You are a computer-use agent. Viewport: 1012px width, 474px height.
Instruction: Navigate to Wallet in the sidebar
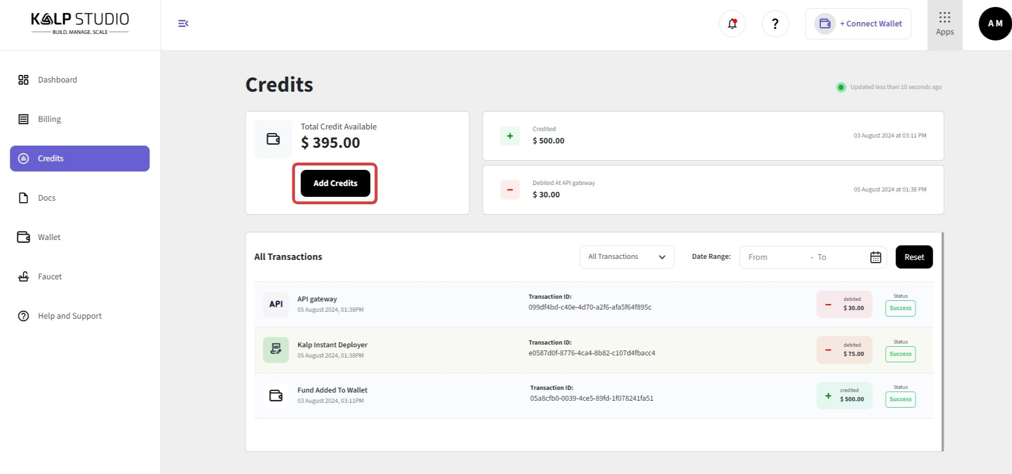click(49, 237)
